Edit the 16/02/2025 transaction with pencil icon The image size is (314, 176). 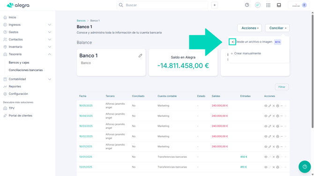[270, 136]
